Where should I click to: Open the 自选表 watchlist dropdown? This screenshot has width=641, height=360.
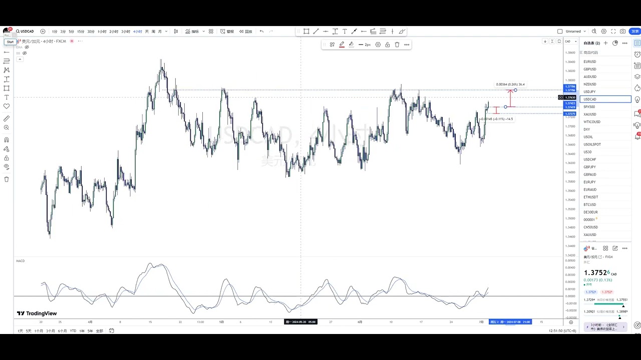tap(592, 43)
